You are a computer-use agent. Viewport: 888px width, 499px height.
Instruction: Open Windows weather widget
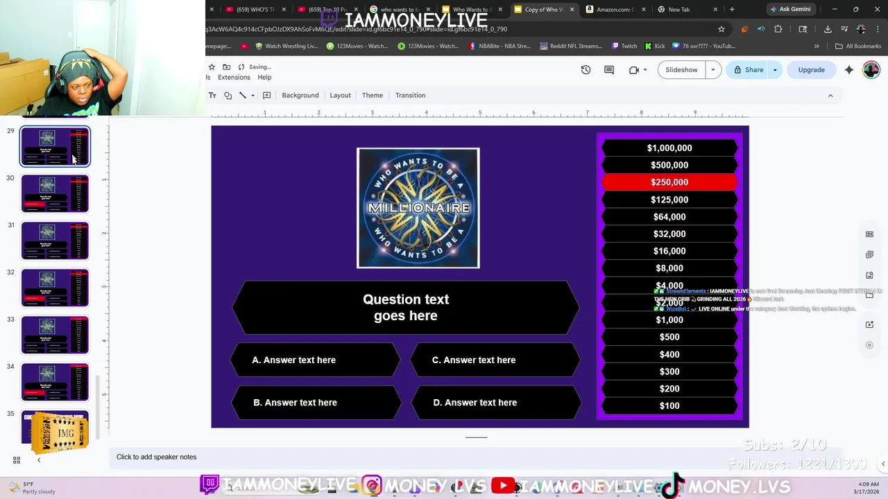(x=30, y=487)
